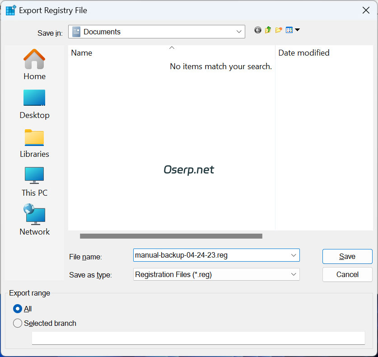The width and height of the screenshot is (378, 357).
Task: Go to Home in the sidebar
Action: (x=34, y=65)
